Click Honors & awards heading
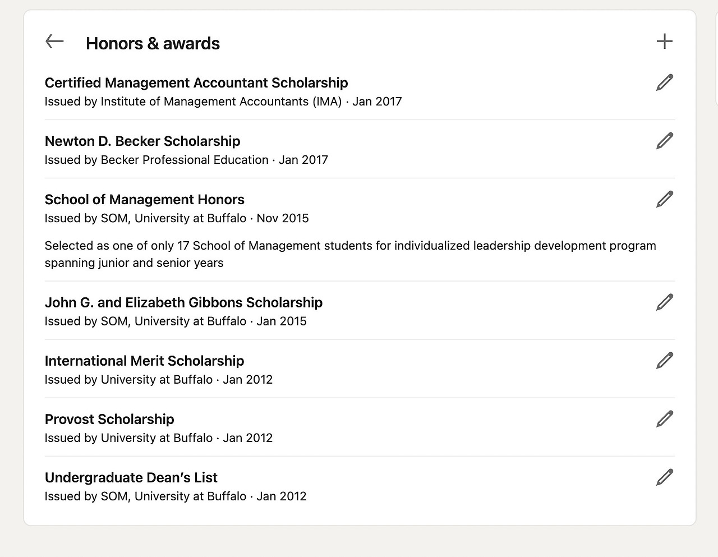The height and width of the screenshot is (557, 718). [153, 43]
